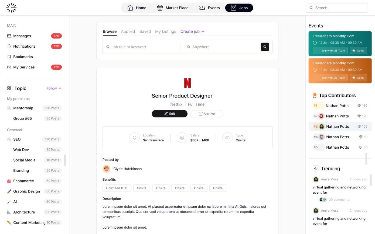
Task: Click the Bookmarks icon in sidebar
Action: [x=9, y=57]
